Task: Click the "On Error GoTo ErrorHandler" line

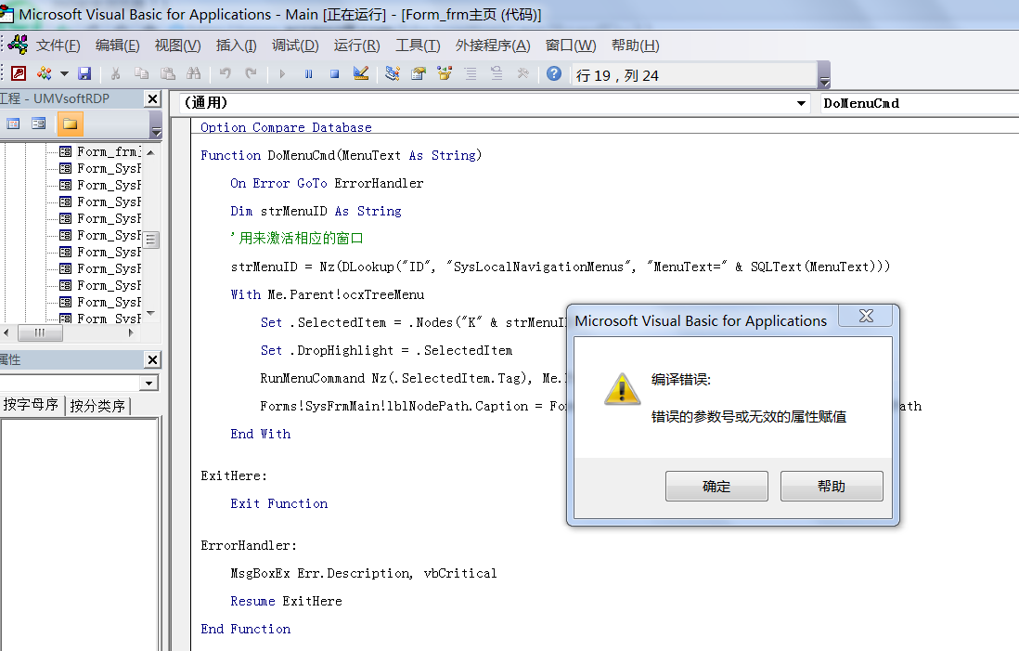Action: click(327, 183)
